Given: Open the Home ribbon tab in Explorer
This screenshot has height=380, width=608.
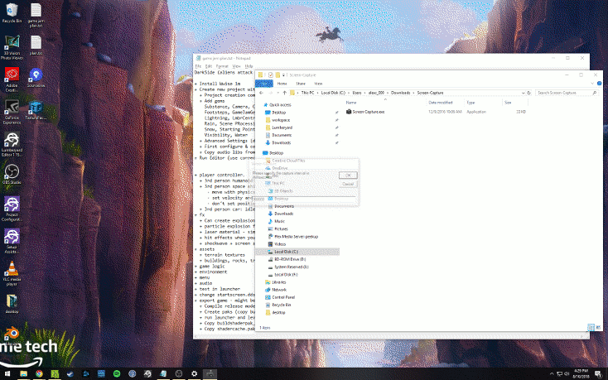Looking at the screenshot, I should click(x=282, y=84).
